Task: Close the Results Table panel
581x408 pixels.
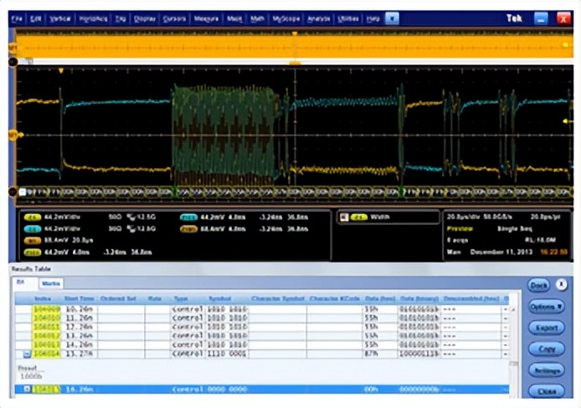Action: (546, 390)
